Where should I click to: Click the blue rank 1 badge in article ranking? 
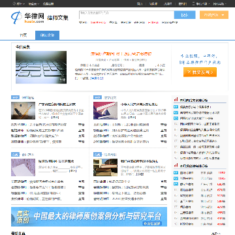tap(176, 107)
